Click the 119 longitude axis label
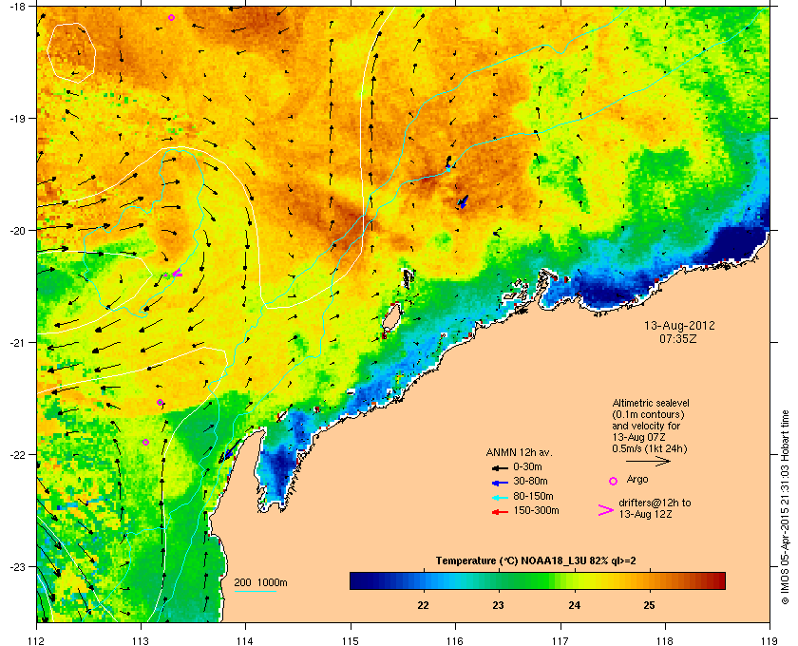798x646 pixels. coord(769,641)
